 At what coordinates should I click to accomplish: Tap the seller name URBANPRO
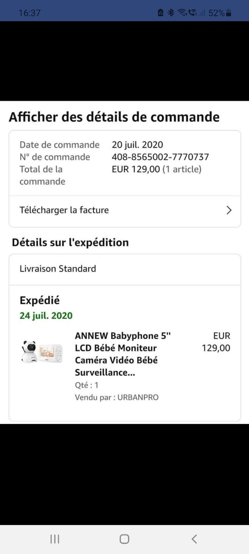(138, 397)
